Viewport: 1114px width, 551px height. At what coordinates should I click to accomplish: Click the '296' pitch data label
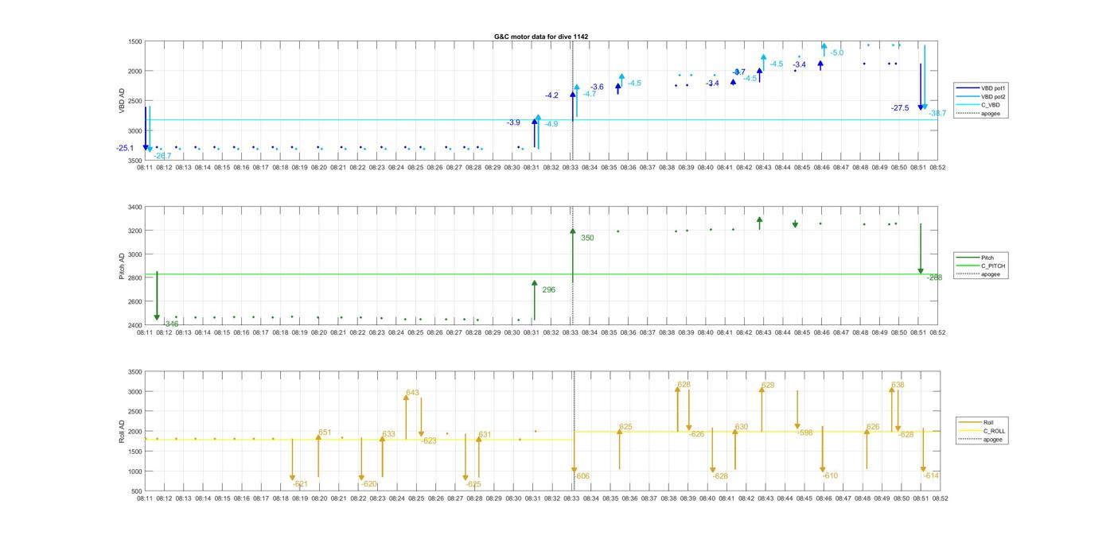click(549, 290)
